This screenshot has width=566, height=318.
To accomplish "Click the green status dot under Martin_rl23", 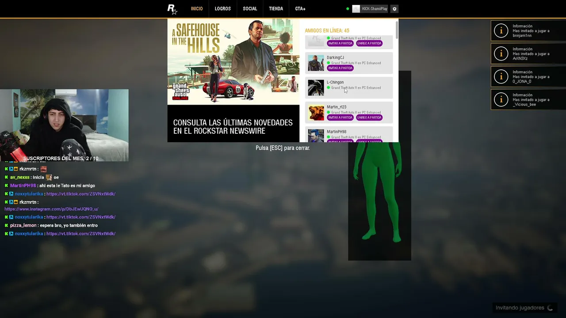I will 329,113.
